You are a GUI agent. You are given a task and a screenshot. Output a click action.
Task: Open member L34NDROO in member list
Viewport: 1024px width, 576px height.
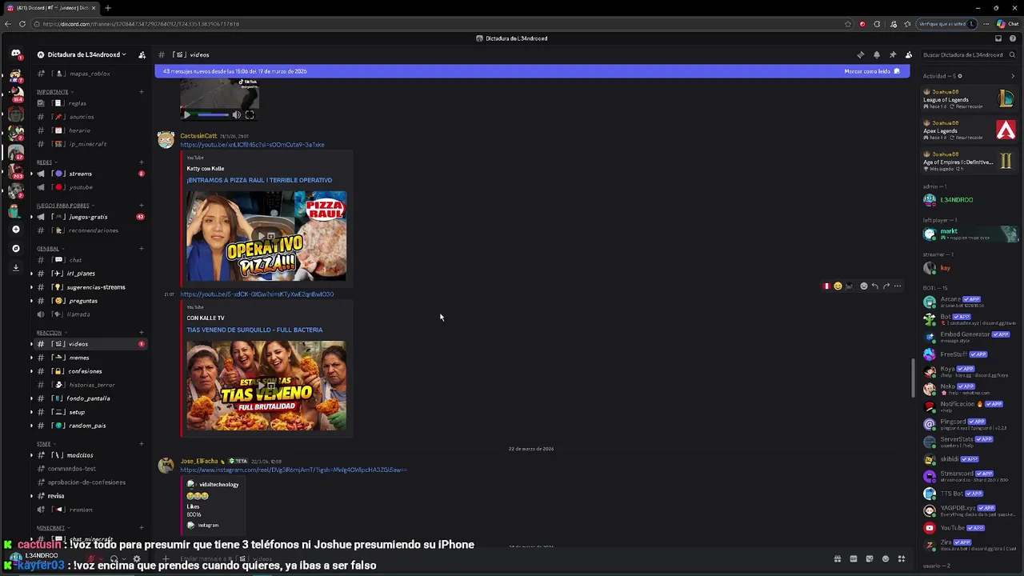(x=970, y=200)
